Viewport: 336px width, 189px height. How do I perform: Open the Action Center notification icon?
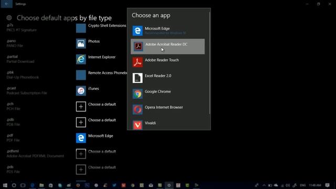pos(327,185)
